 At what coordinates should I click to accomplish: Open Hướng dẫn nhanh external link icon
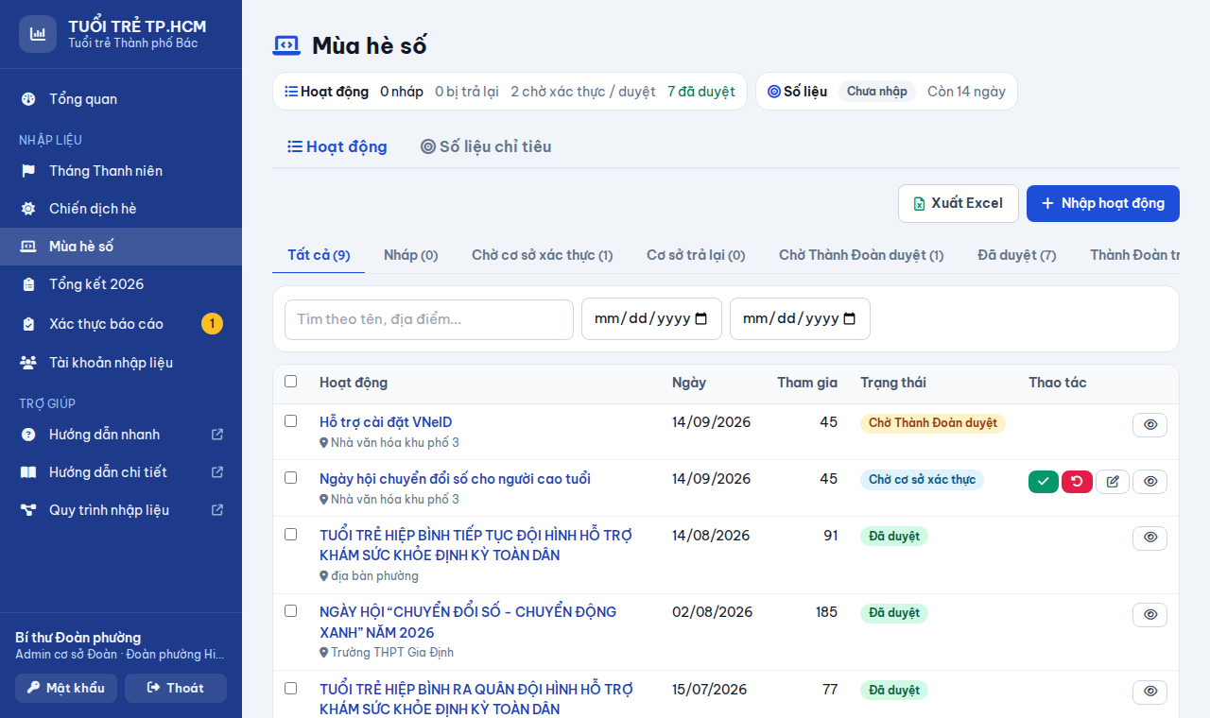tap(217, 435)
